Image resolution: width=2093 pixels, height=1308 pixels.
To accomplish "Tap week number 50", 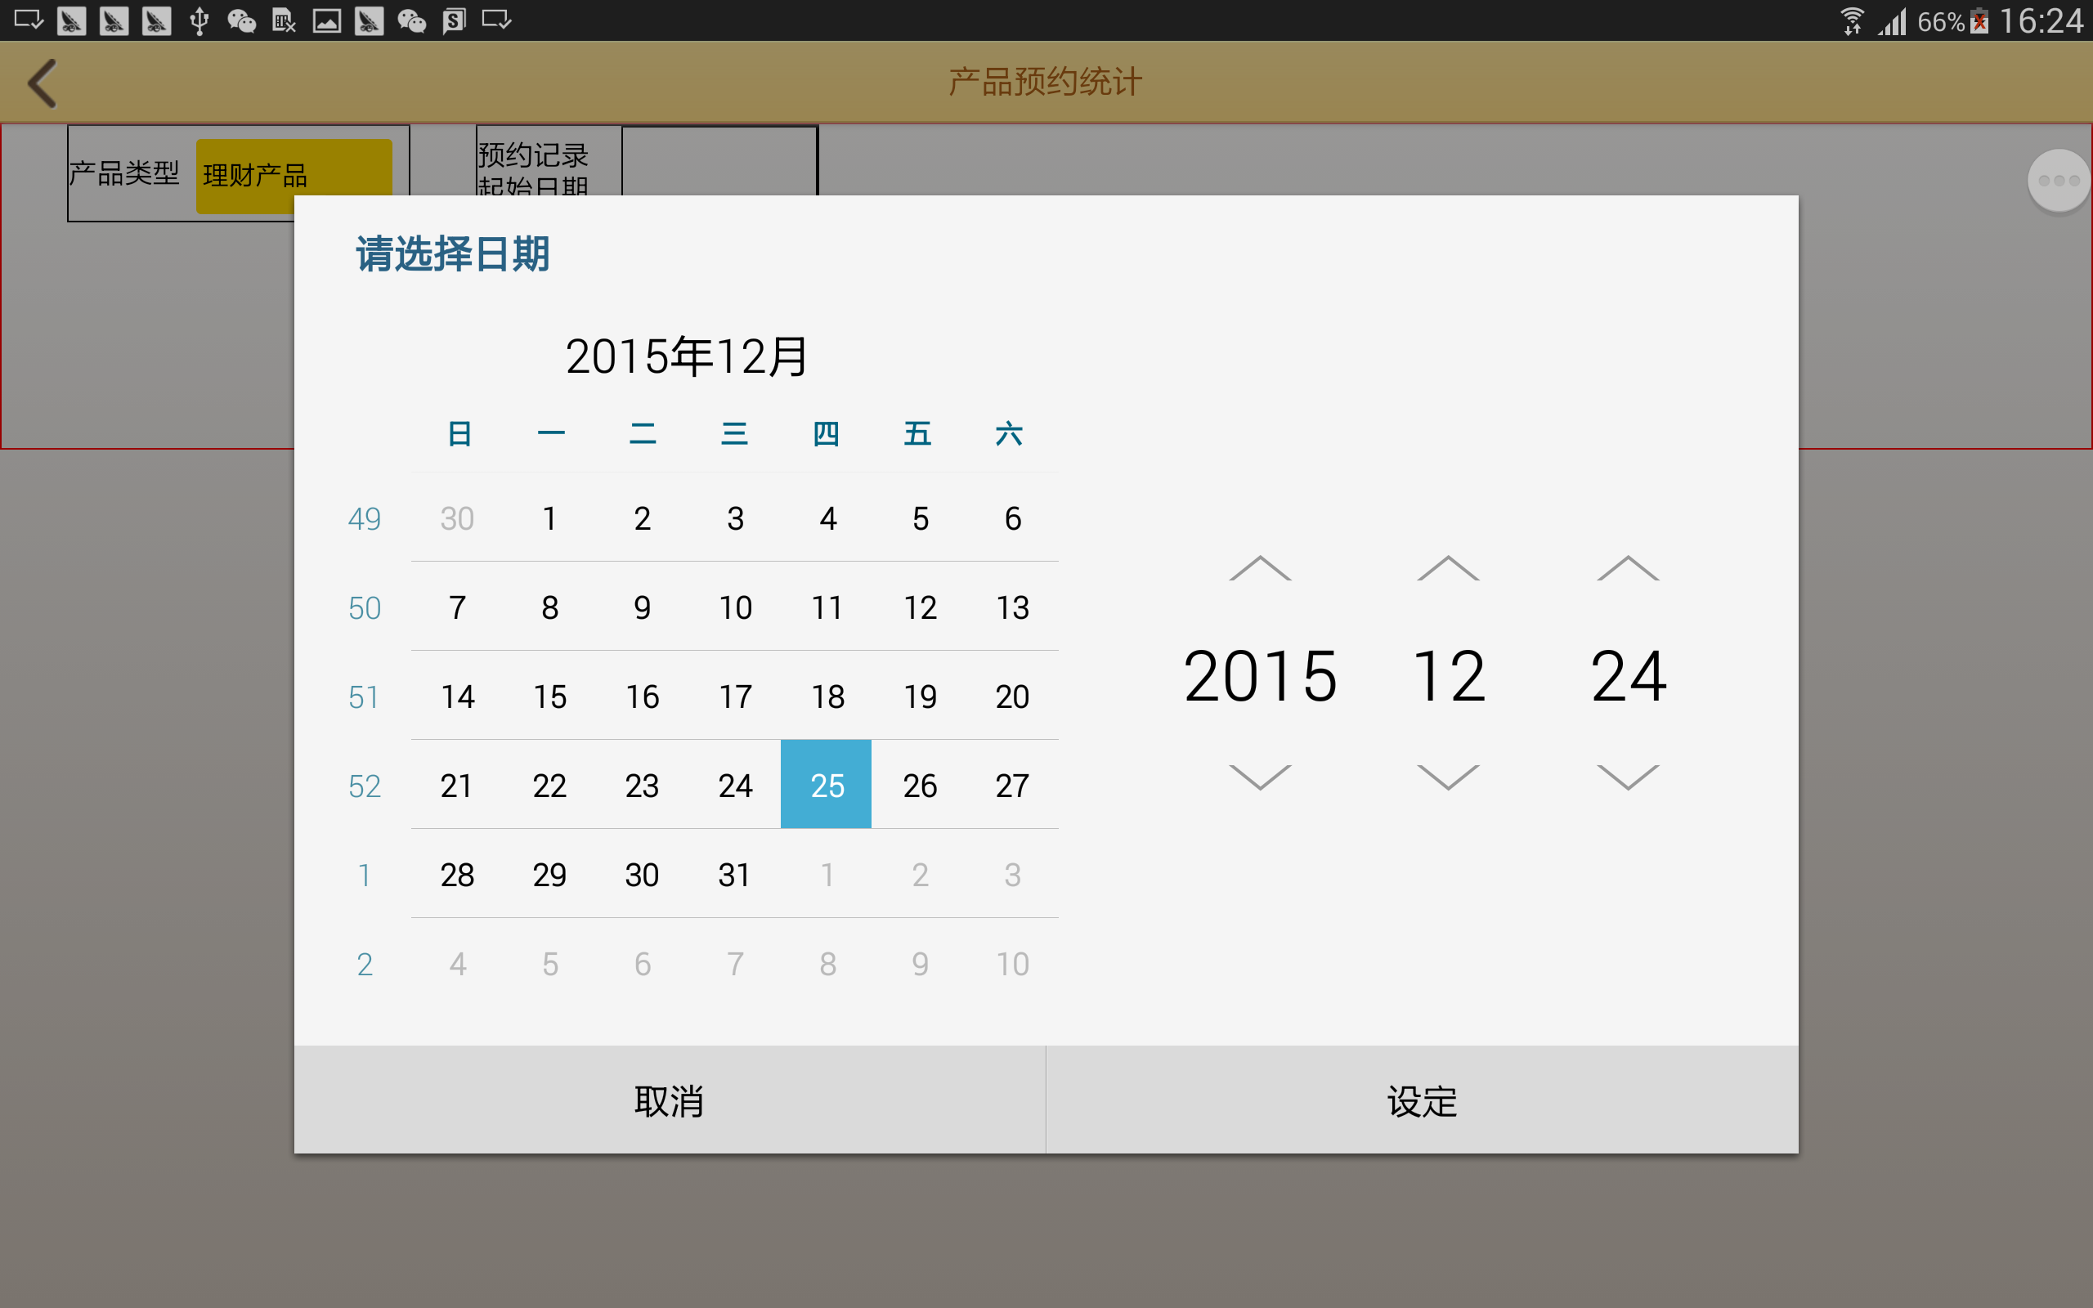I will 364,607.
